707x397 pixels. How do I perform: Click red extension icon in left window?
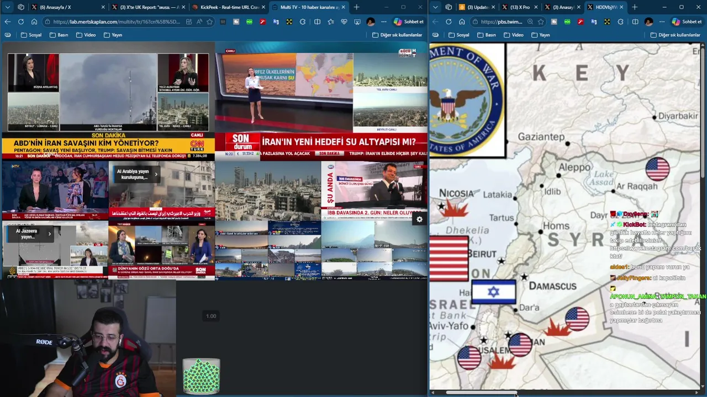pyautogui.click(x=263, y=22)
